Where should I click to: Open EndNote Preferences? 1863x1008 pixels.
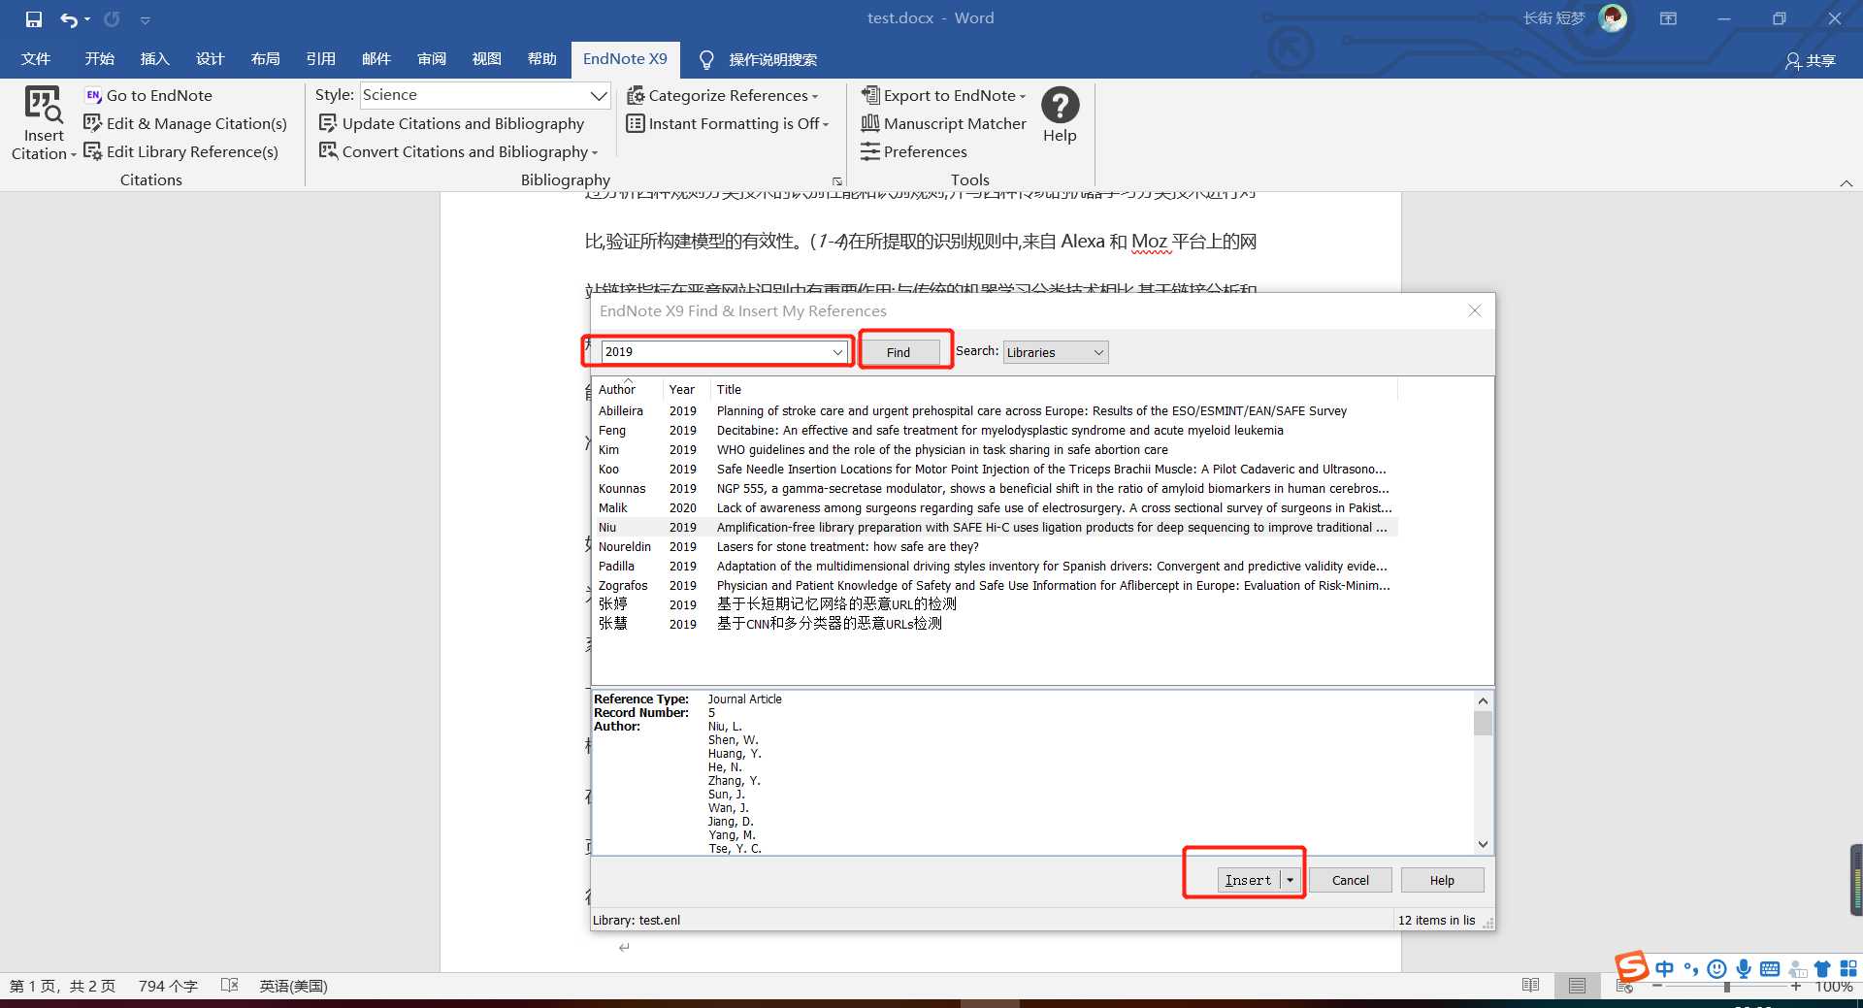point(914,151)
